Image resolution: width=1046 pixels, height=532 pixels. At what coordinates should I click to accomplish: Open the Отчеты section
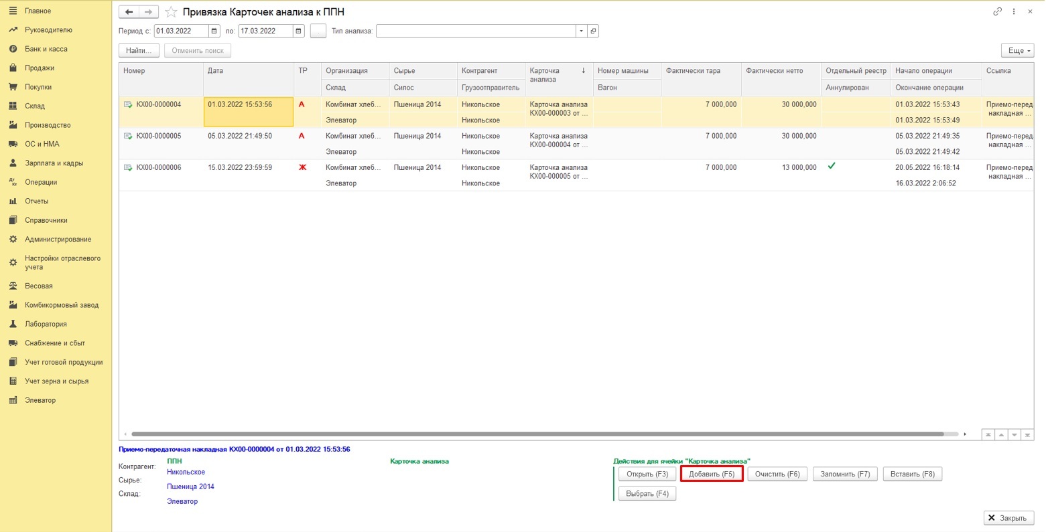(36, 201)
